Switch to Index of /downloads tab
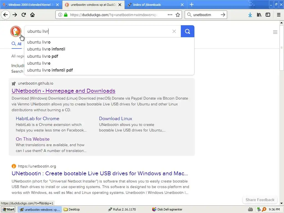This screenshot has height=213, width=284. 154,5
